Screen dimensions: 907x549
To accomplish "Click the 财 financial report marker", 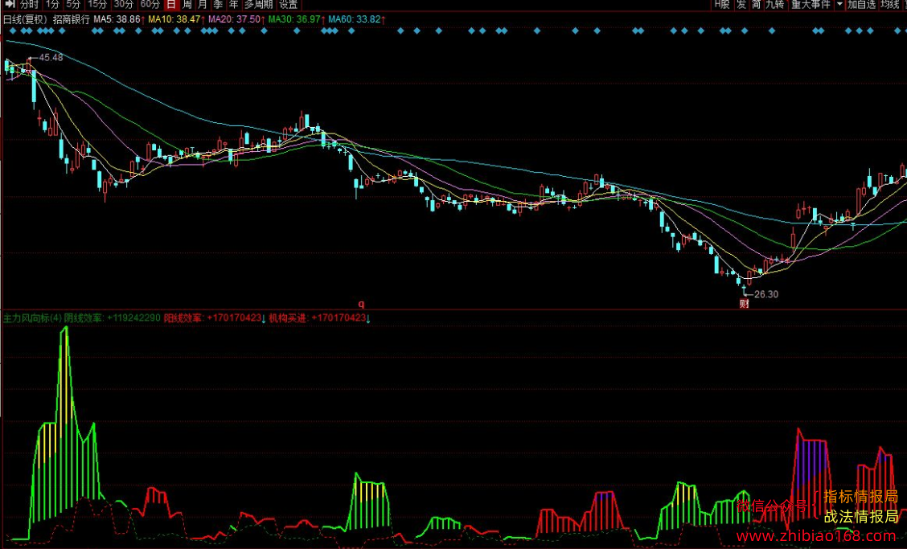I will [745, 303].
